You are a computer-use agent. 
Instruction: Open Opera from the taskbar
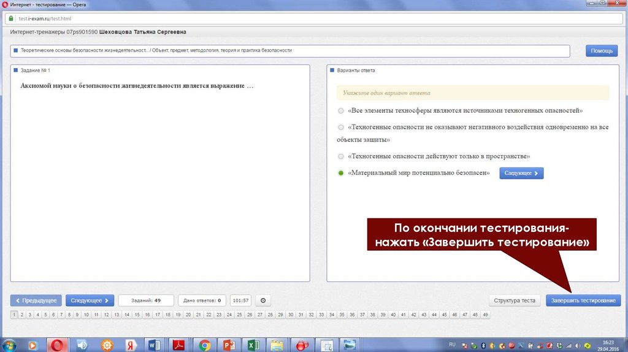click(58, 345)
